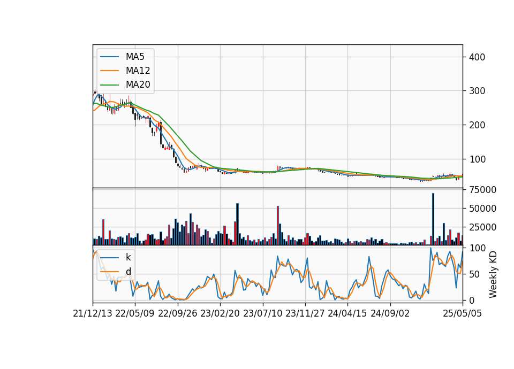Image resolution: width=514 pixels, height=369 pixels.
Task: Click the tallest volume bar near 75000
Action: [433, 219]
